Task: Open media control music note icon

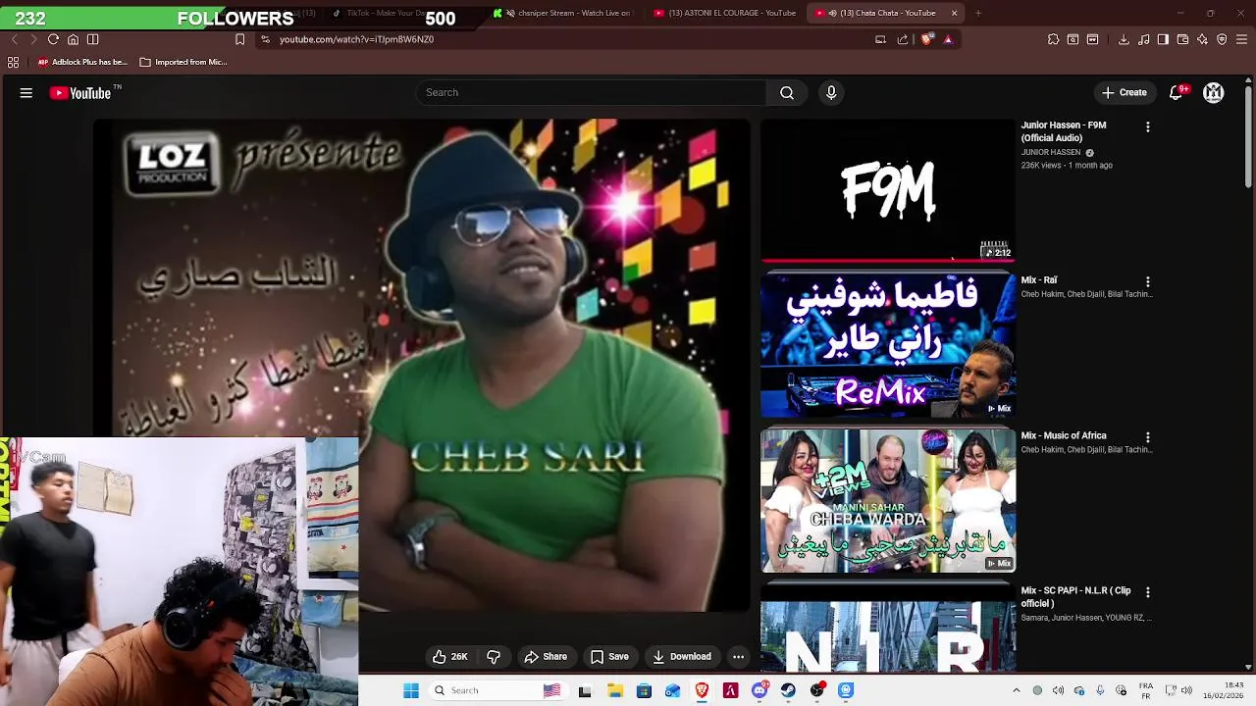Action: pos(1144,39)
